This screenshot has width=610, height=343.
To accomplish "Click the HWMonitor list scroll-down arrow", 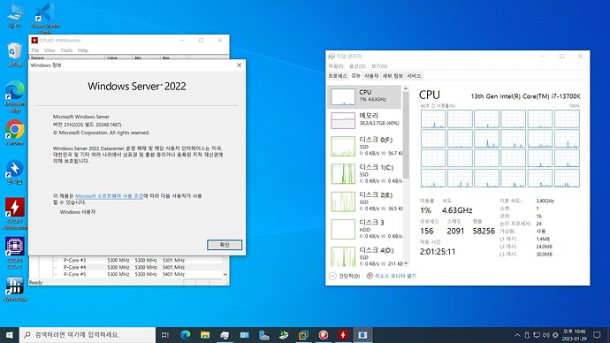I will [x=225, y=274].
